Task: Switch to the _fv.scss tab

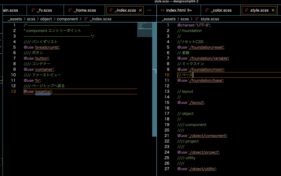Action: click(x=45, y=10)
